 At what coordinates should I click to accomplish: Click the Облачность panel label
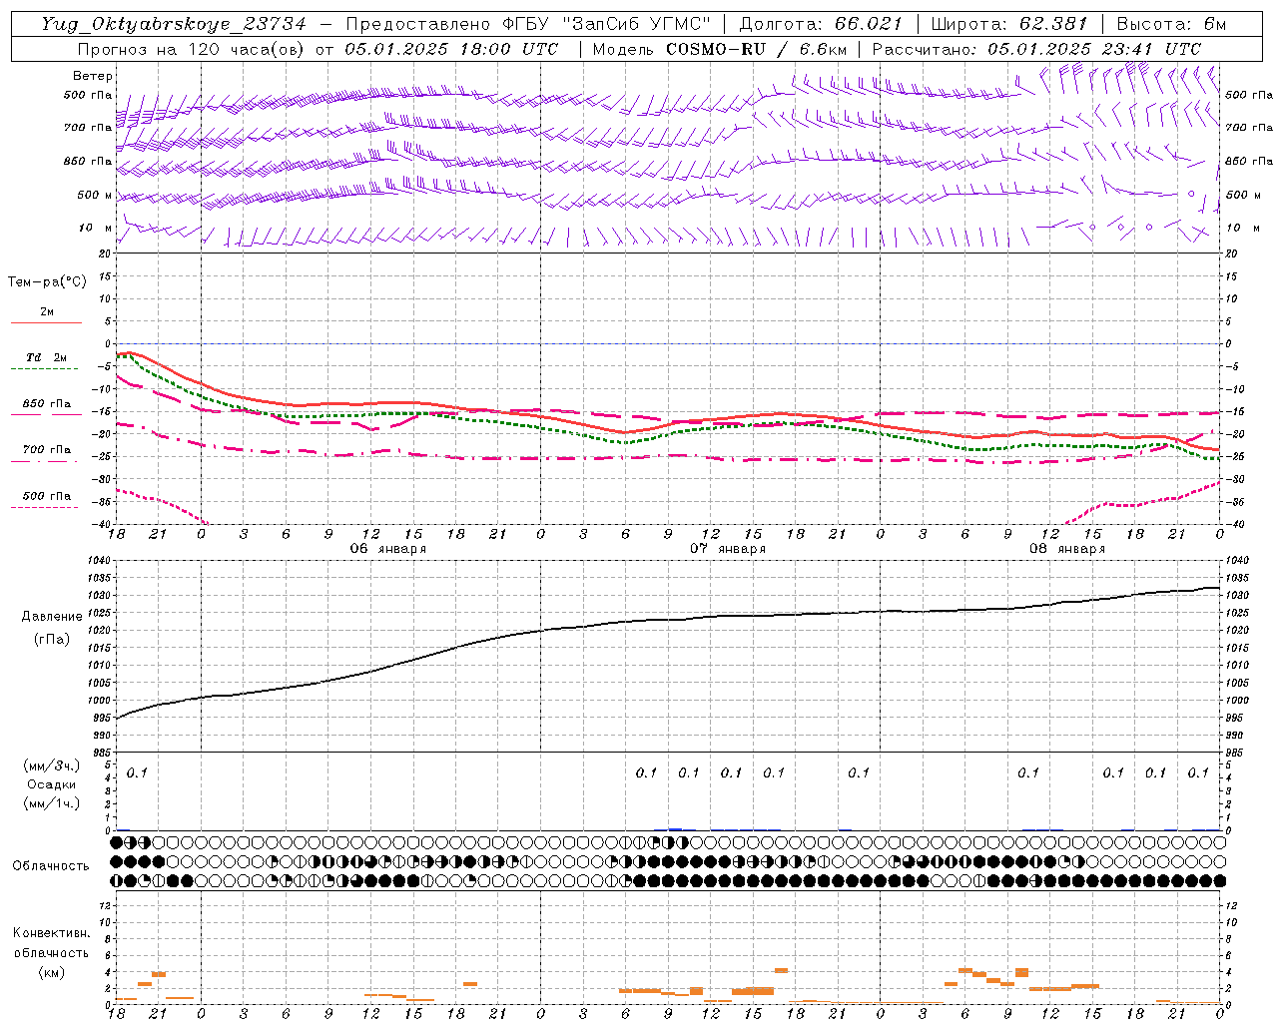[51, 866]
